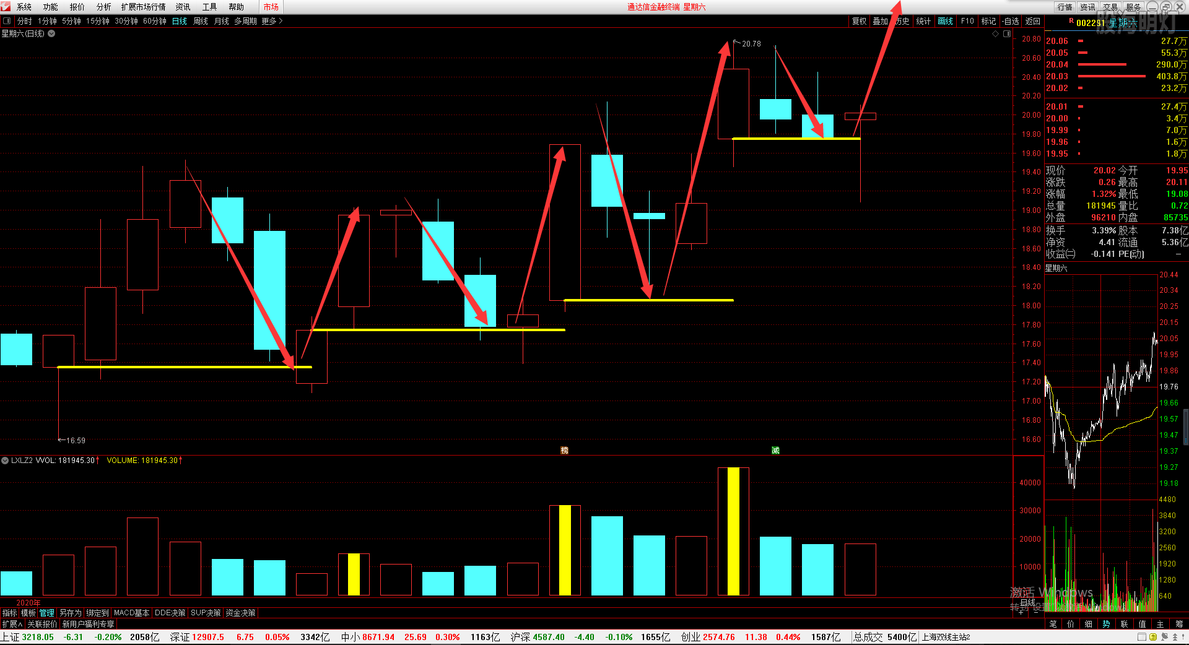
Task: Select 资金决策 template tab
Action: [x=241, y=613]
